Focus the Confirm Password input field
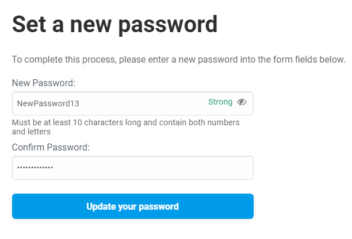Image resolution: width=352 pixels, height=239 pixels. (133, 168)
